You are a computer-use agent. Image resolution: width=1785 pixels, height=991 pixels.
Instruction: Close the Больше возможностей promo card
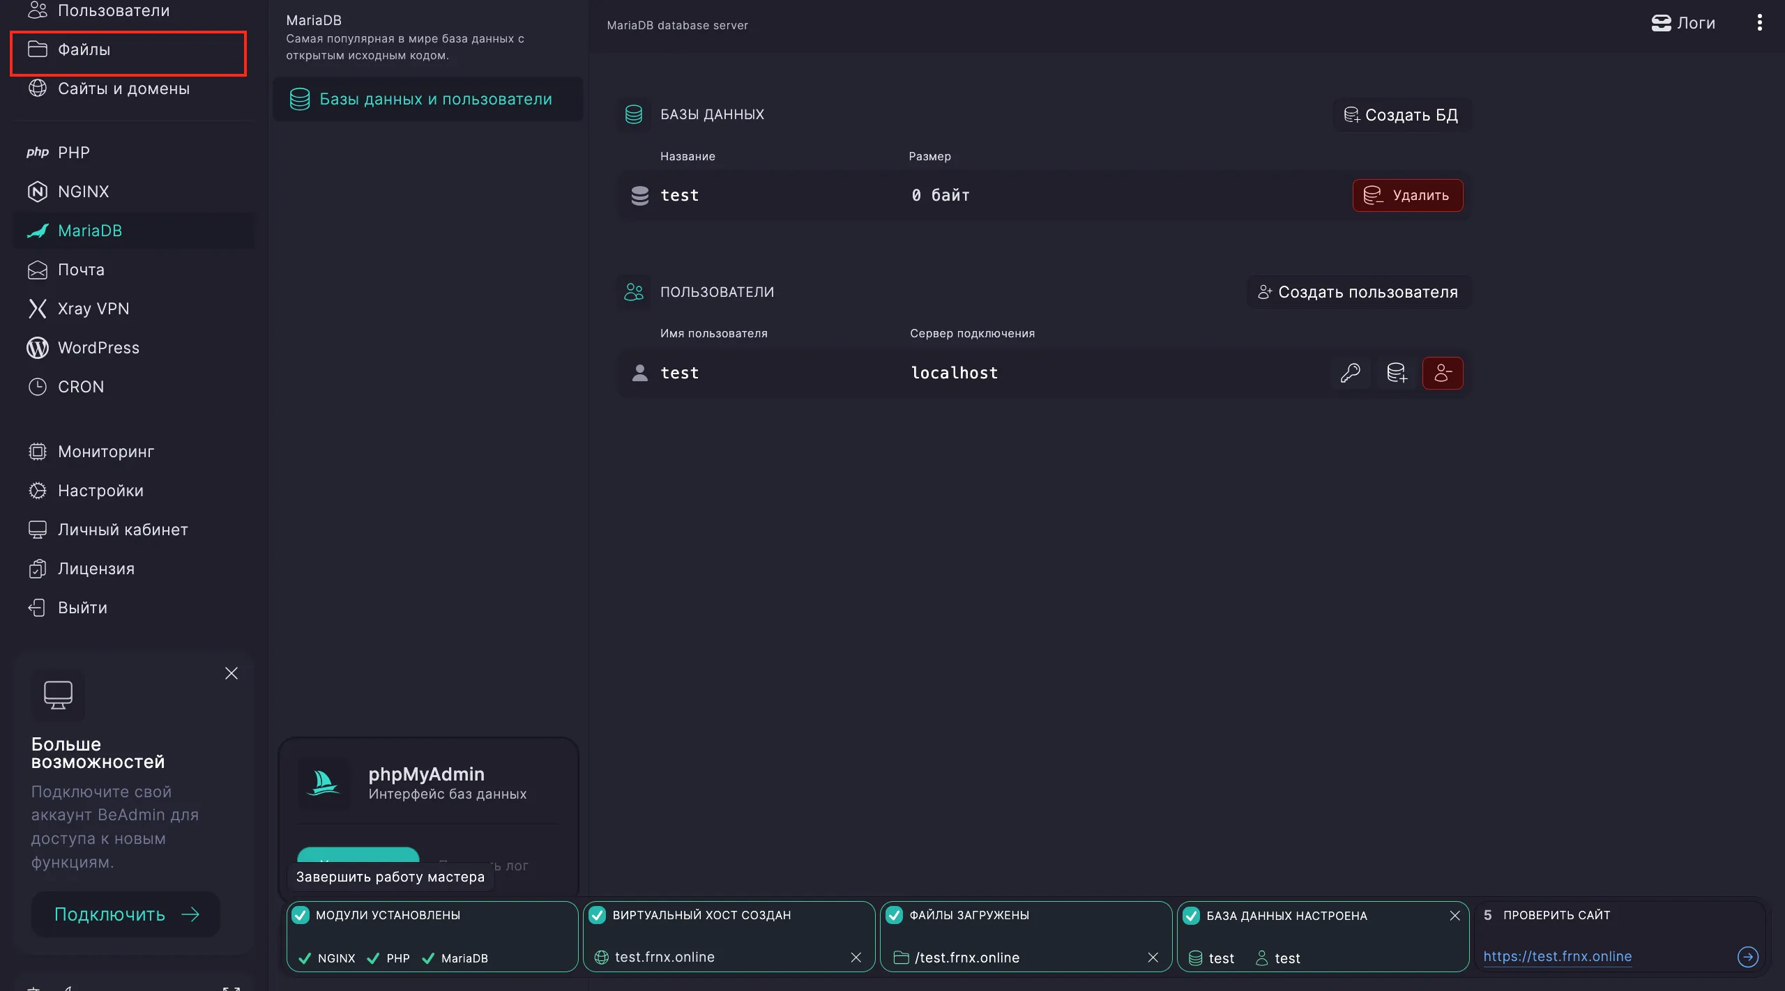(x=231, y=673)
